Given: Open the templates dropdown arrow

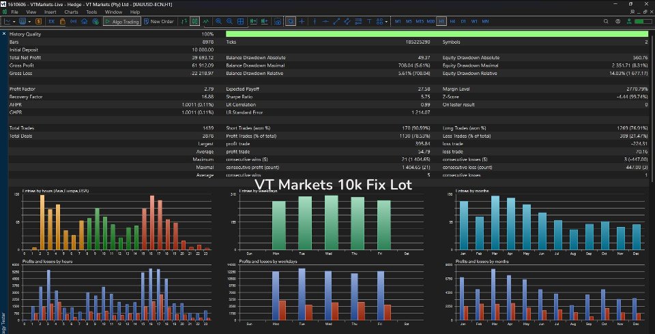Looking at the screenshot, I should point(29,21).
